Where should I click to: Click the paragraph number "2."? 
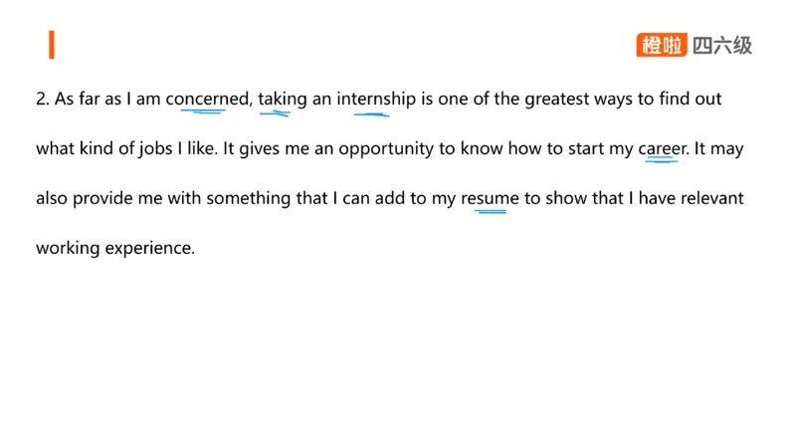coord(42,100)
